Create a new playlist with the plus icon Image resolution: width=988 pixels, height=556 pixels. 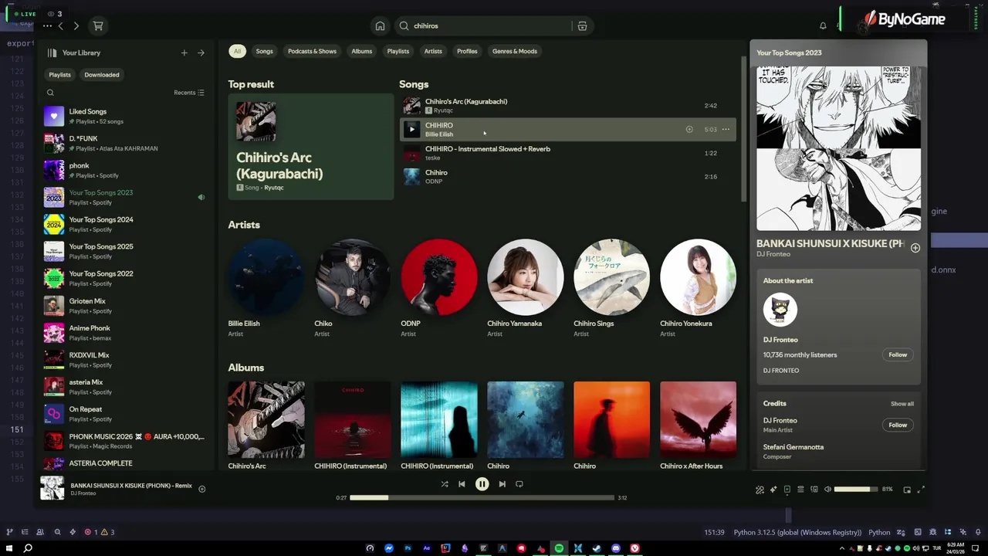click(x=184, y=53)
